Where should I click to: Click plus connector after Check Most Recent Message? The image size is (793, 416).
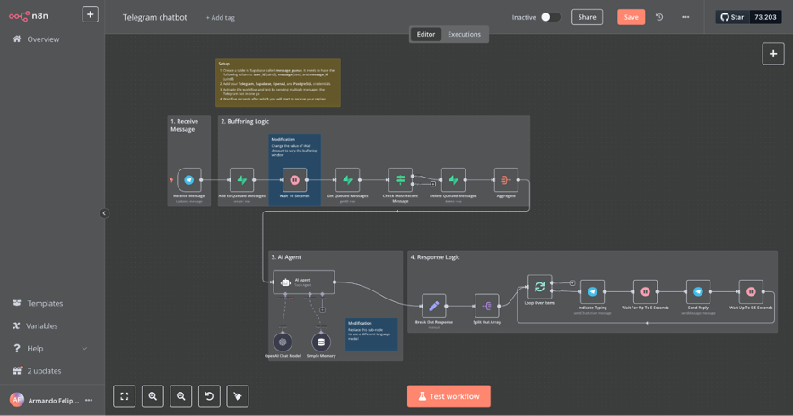click(433, 184)
